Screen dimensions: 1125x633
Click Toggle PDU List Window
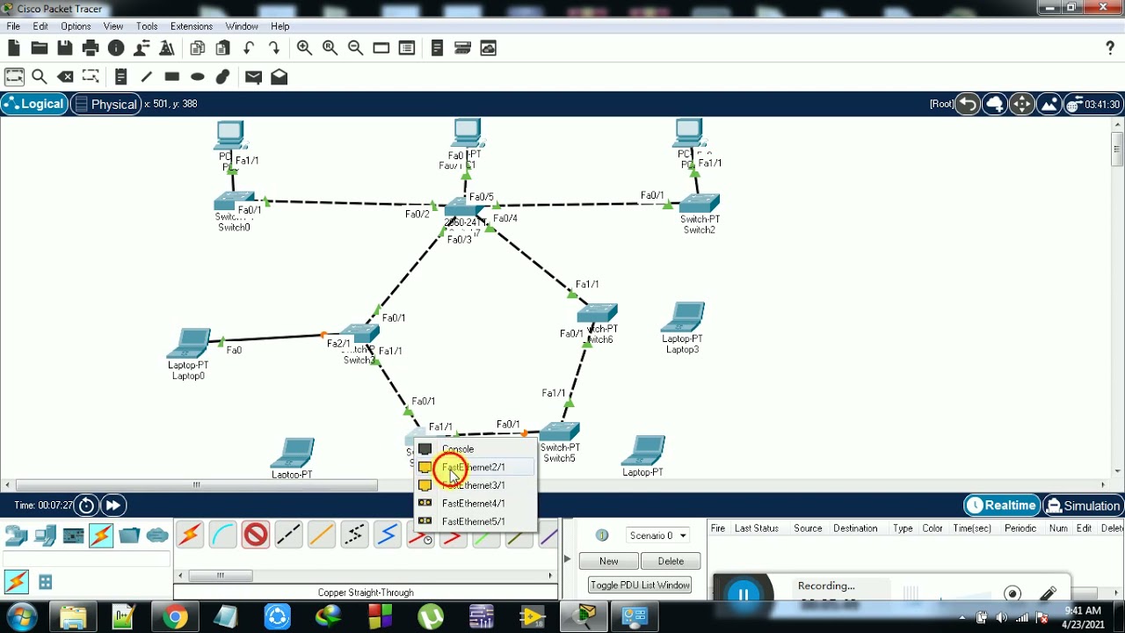[x=640, y=585]
